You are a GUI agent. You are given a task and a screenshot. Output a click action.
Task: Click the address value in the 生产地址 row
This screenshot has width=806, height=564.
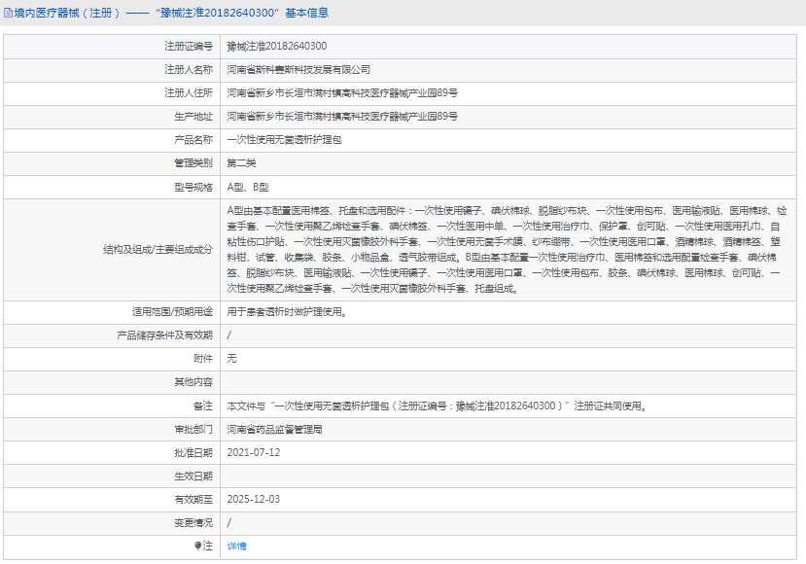[342, 116]
